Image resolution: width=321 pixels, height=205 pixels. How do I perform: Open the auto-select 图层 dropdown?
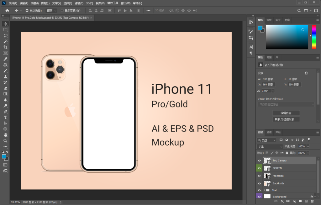(51, 11)
